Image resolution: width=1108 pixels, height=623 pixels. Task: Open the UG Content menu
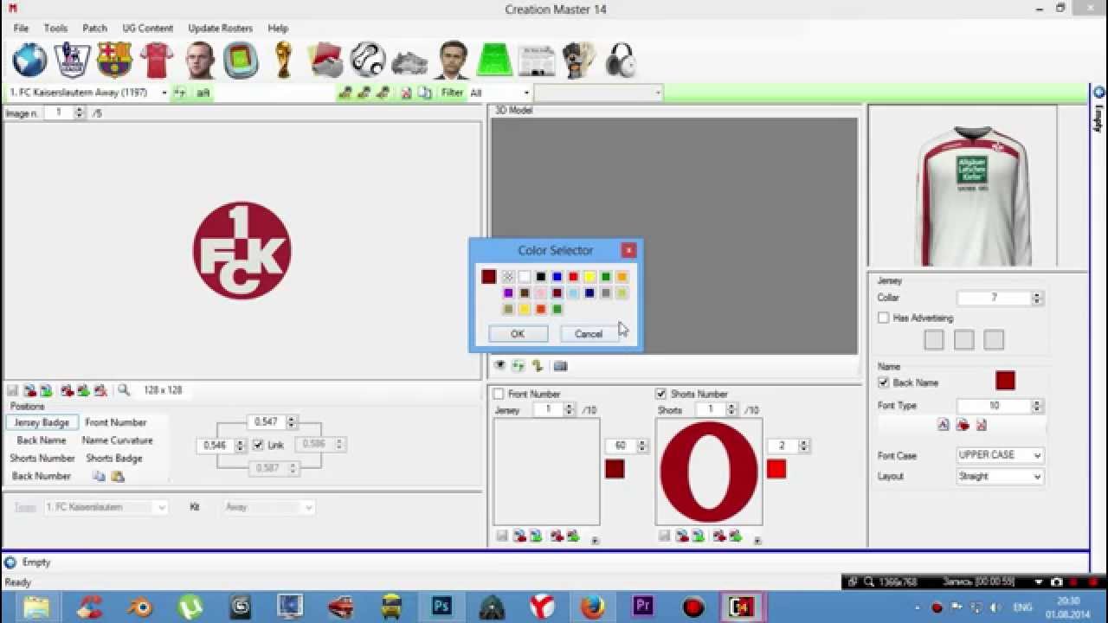(x=147, y=29)
